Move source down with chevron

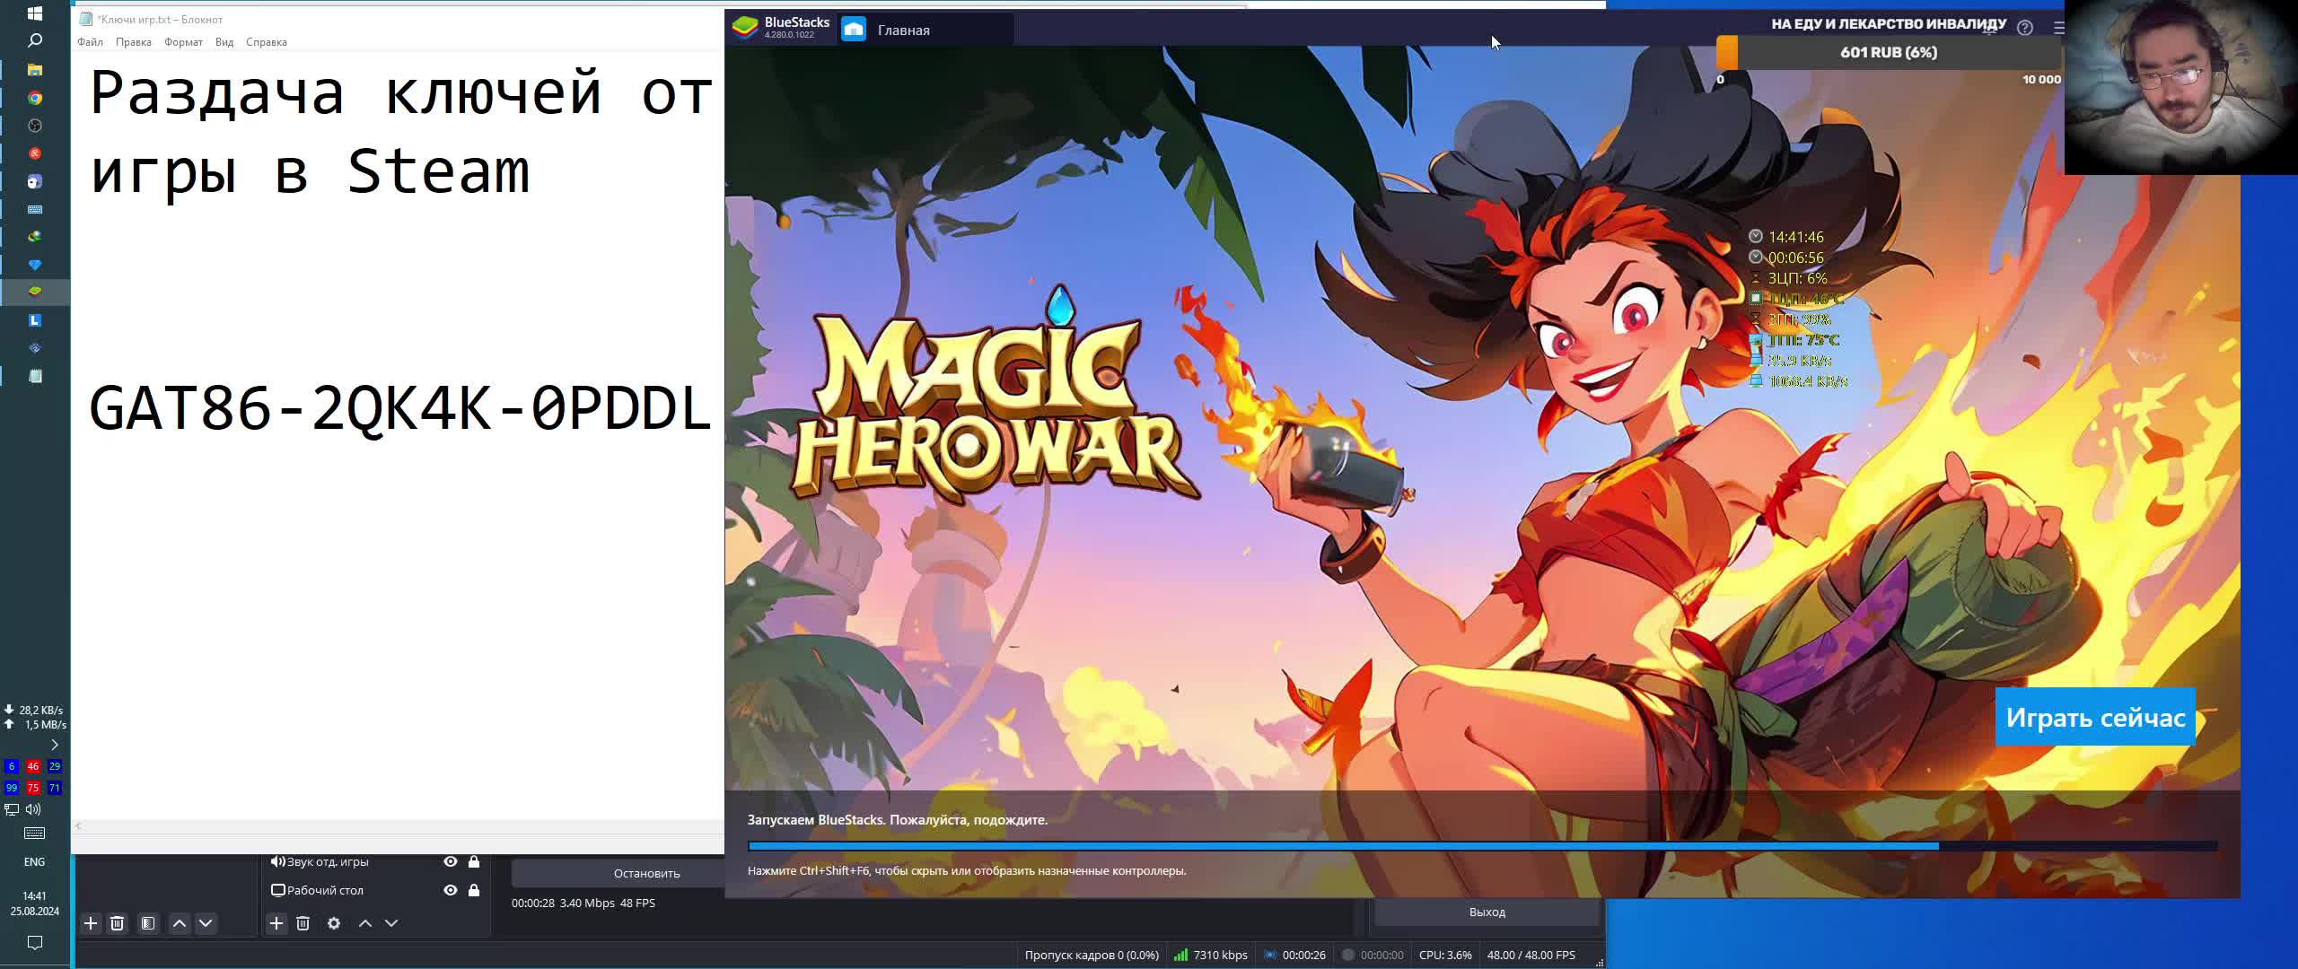(x=391, y=923)
